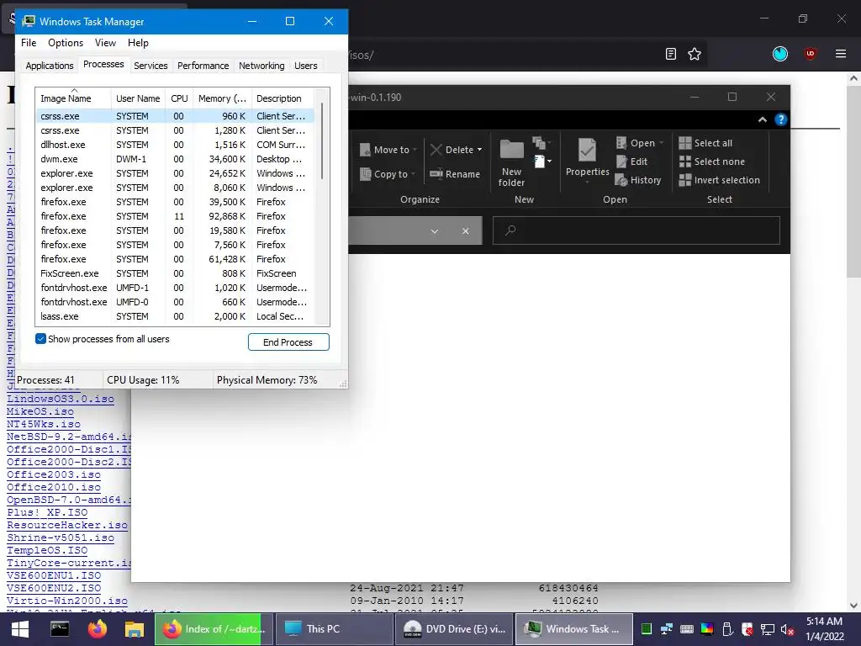Click Select all in Explorer ribbon
Image resolution: width=861 pixels, height=646 pixels.
click(x=705, y=143)
